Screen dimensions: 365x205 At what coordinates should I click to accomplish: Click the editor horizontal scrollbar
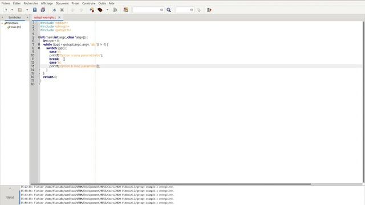click(x=171, y=184)
